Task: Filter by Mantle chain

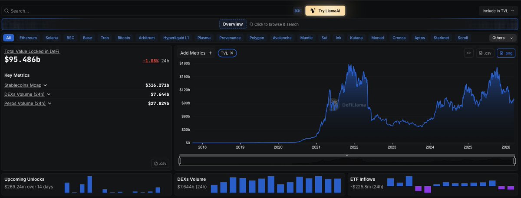Action: (x=307, y=38)
